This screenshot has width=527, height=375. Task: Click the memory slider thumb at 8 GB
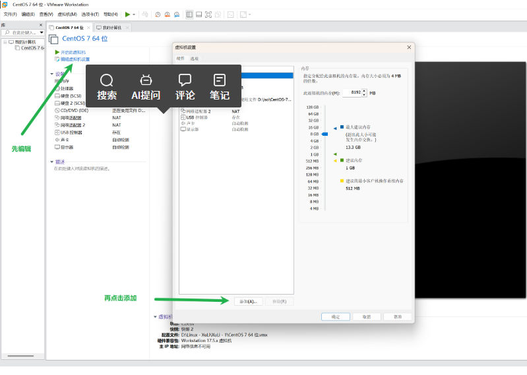325,134
